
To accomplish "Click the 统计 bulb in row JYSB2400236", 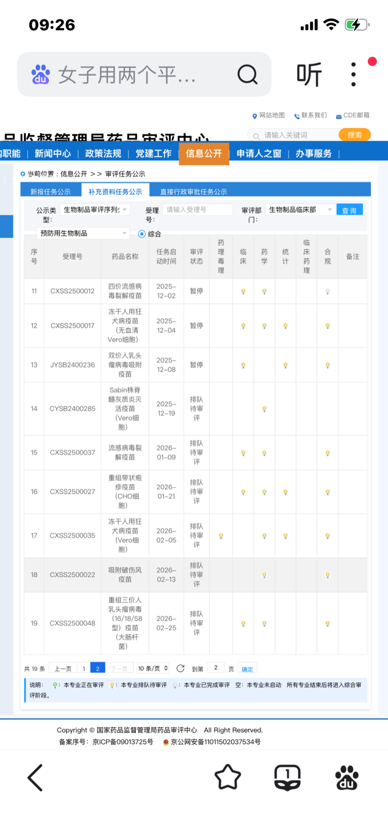I will point(285,365).
